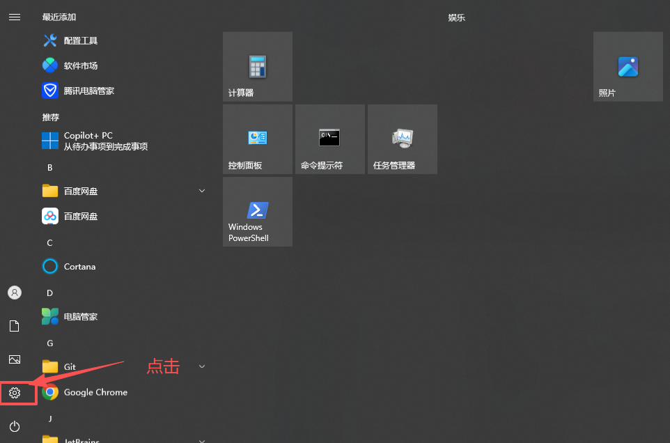Open the user account icon
The width and height of the screenshot is (670, 443).
[15, 293]
